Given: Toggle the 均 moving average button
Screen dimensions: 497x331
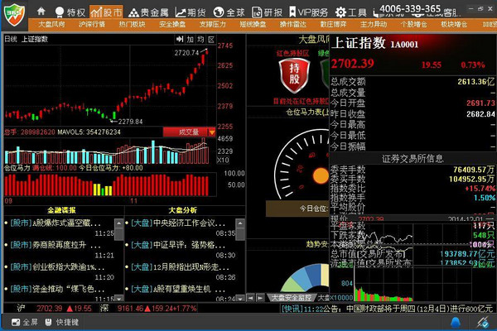Looking at the screenshot, I should (x=200, y=39).
